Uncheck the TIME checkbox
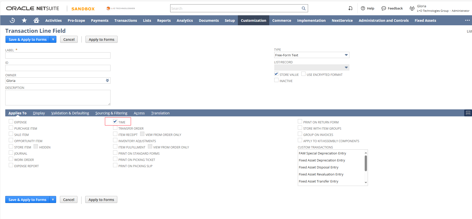This screenshot has height=219, width=472. pos(115,122)
